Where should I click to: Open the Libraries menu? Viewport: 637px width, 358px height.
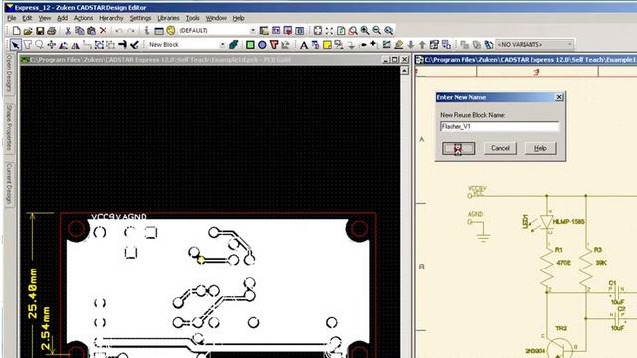168,18
